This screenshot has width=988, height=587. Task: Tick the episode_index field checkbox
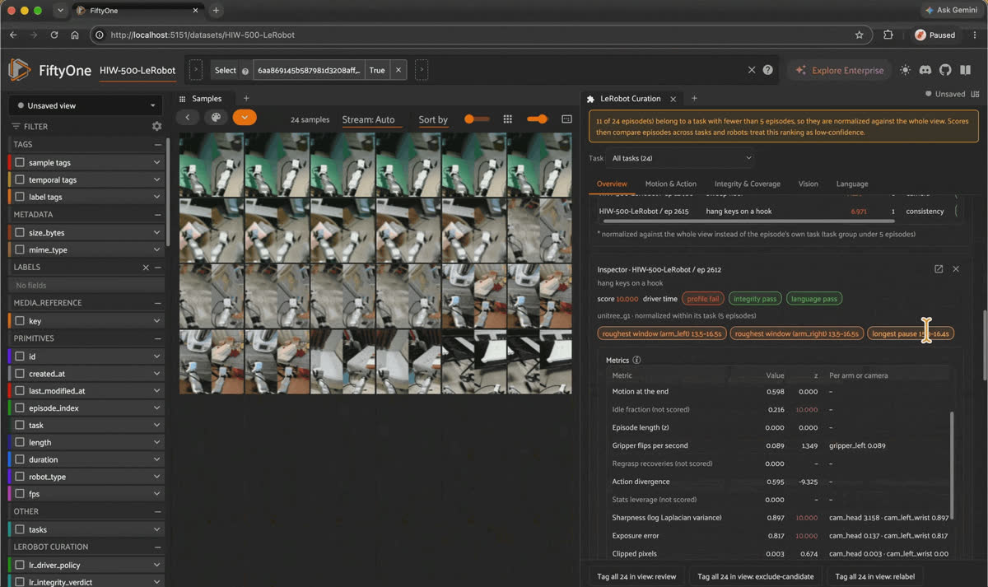click(x=21, y=408)
